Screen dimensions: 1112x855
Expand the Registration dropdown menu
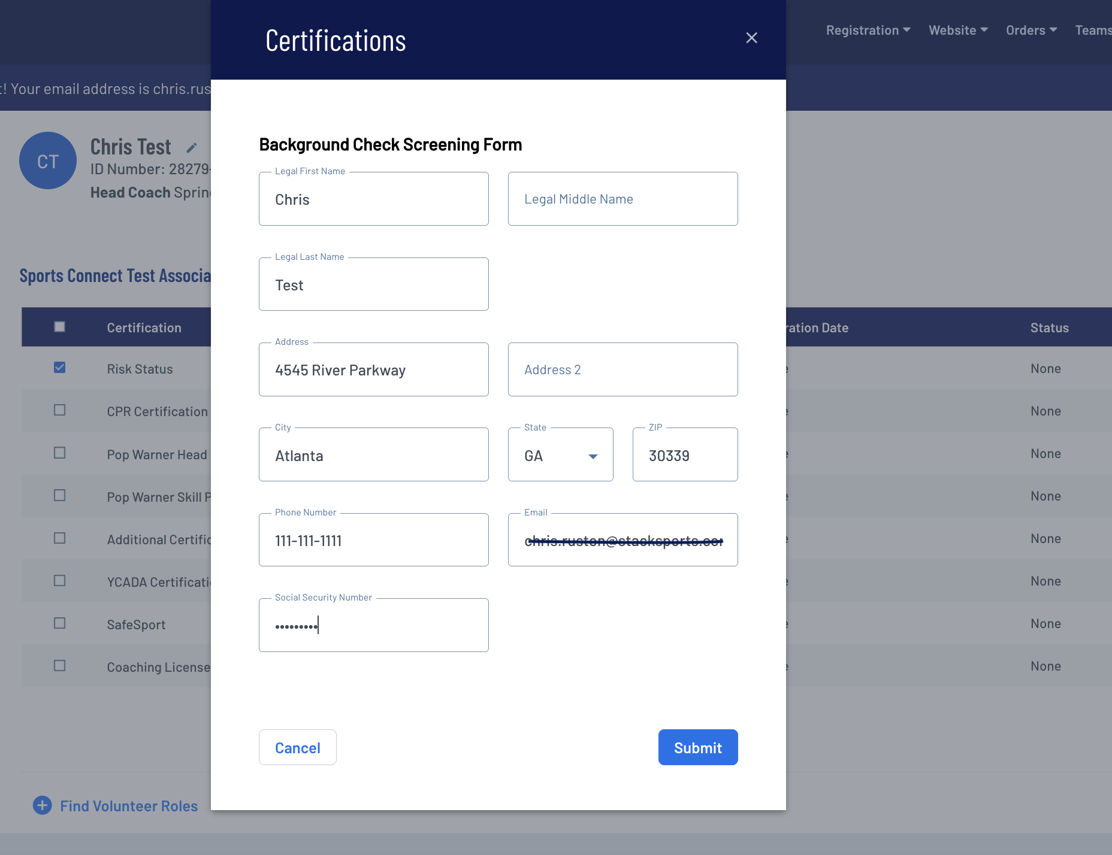868,30
